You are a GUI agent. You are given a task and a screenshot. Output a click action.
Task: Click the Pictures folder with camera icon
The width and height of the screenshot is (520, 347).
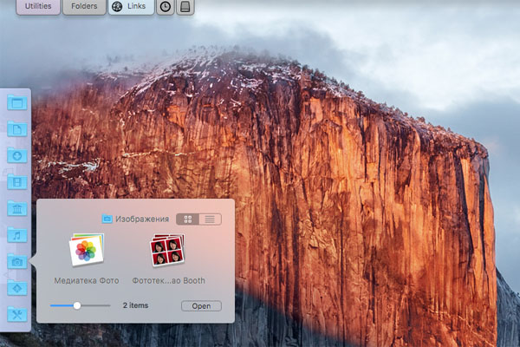pos(16,261)
